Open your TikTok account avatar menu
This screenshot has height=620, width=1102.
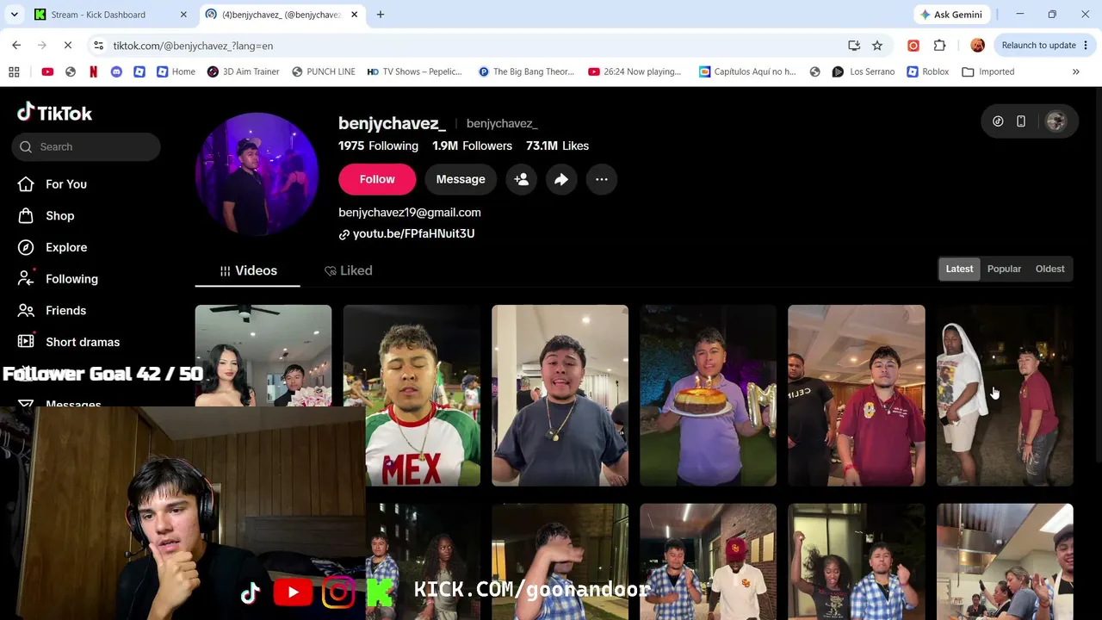coord(1056,121)
